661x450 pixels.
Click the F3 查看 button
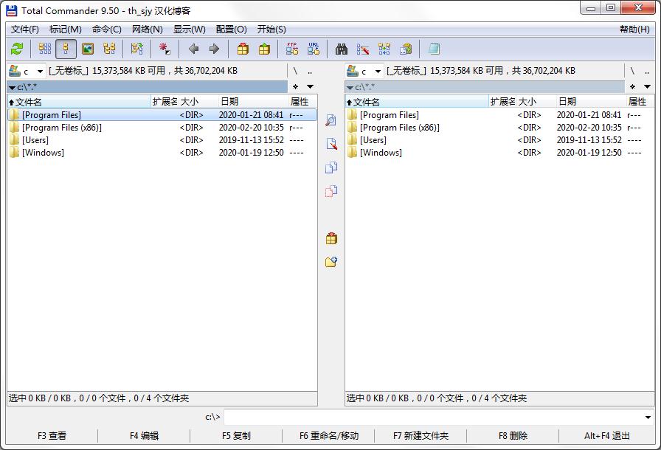point(52,436)
